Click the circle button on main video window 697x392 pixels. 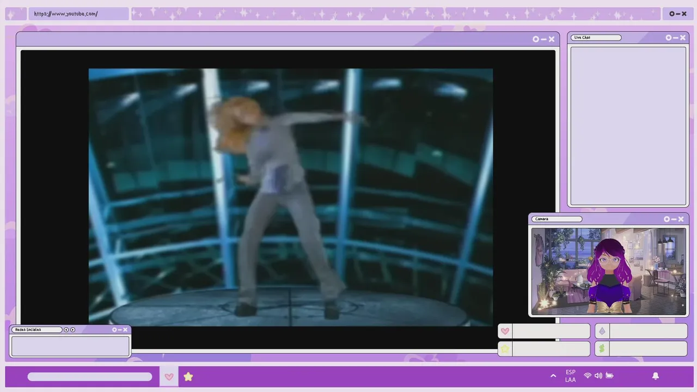coord(536,39)
